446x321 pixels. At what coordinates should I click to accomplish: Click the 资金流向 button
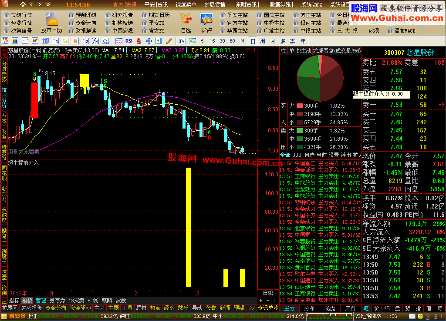[82, 23]
